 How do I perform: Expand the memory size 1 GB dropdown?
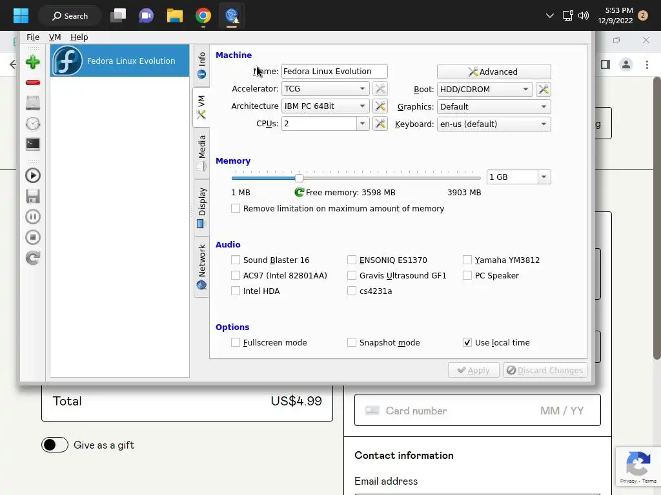[544, 177]
